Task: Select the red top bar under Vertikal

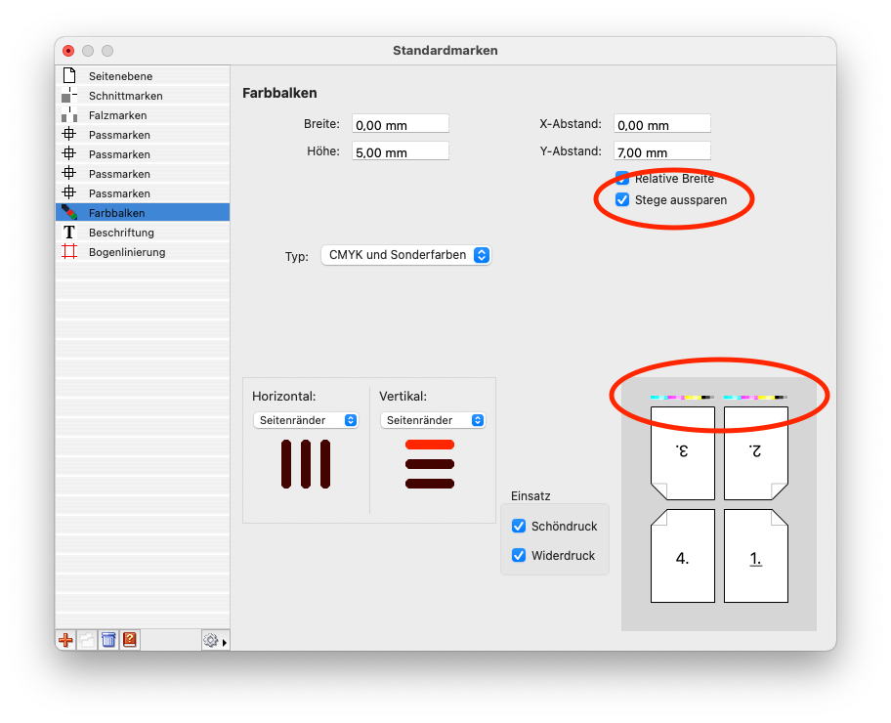Action: 430,445
